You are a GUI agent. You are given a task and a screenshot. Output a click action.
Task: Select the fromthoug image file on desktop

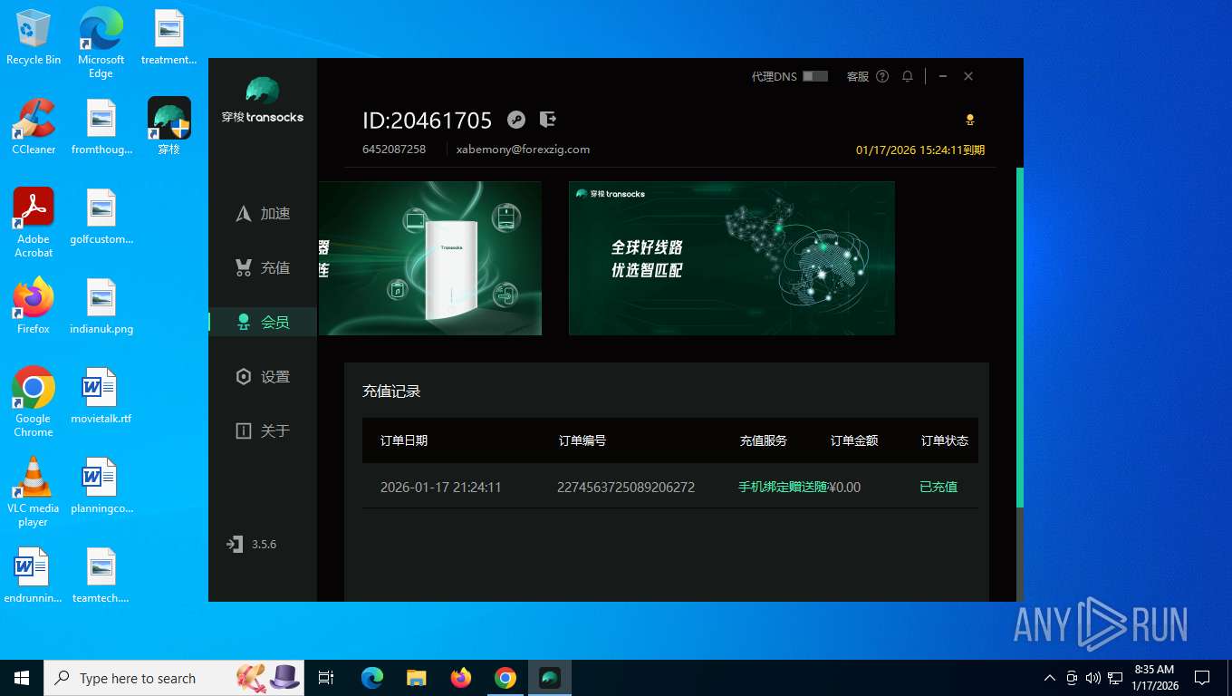(x=101, y=127)
